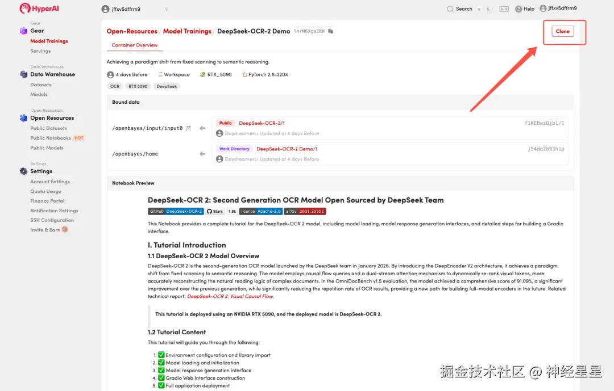
Task: Click the HOT badge next to Public Notebooks
Action: [78, 138]
